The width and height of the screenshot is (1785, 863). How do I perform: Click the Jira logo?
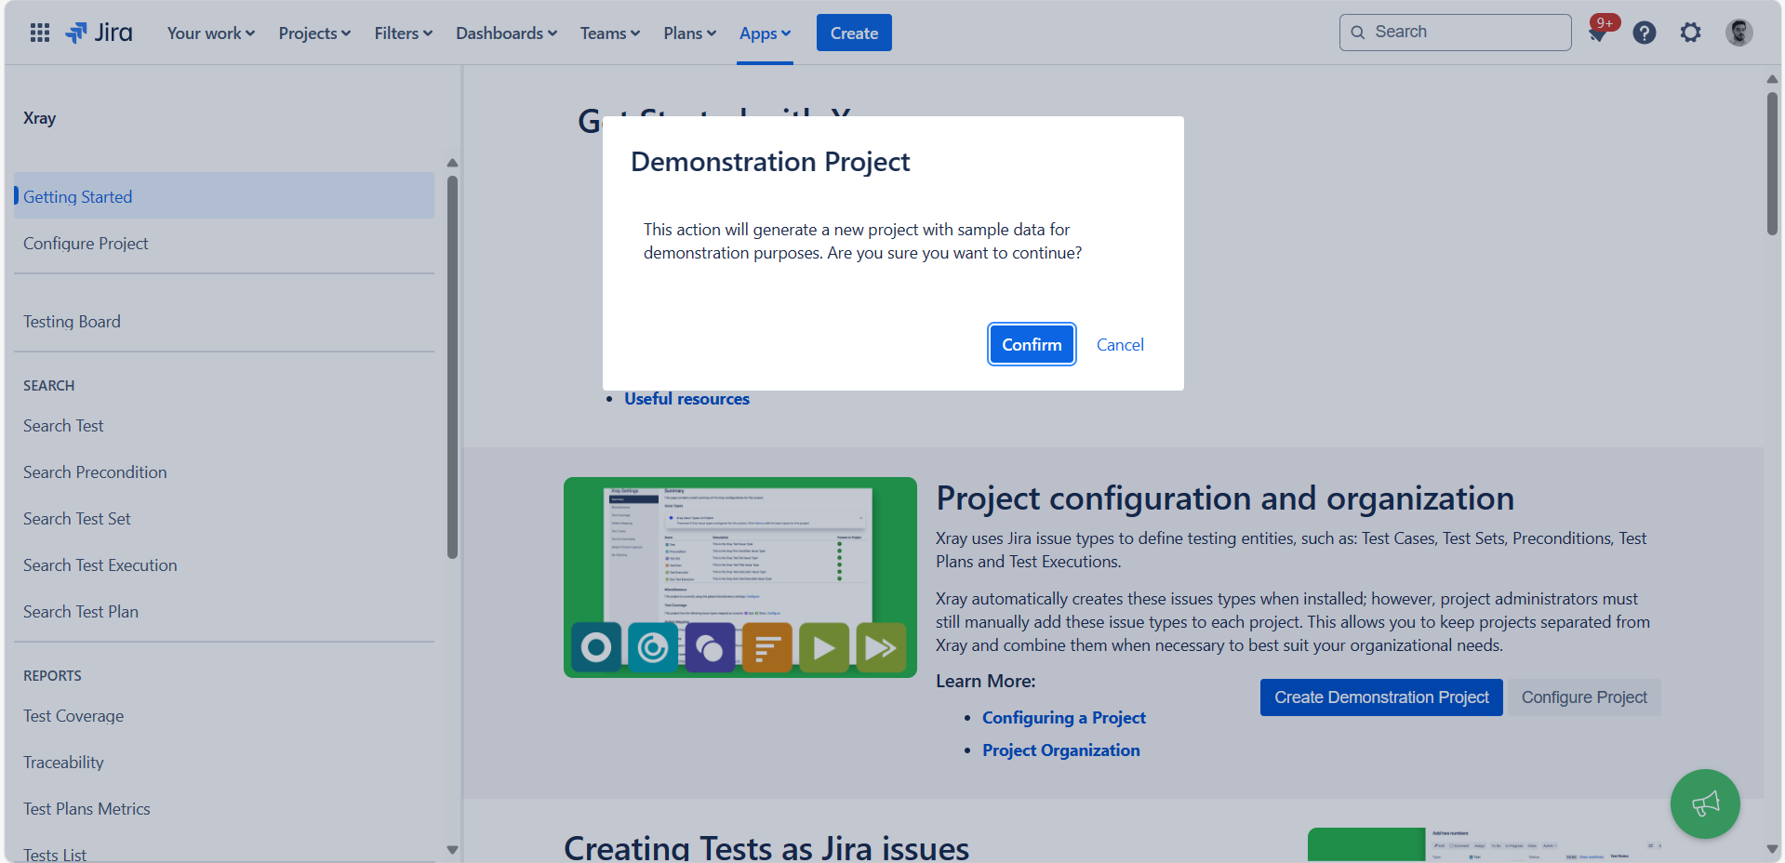[99, 33]
